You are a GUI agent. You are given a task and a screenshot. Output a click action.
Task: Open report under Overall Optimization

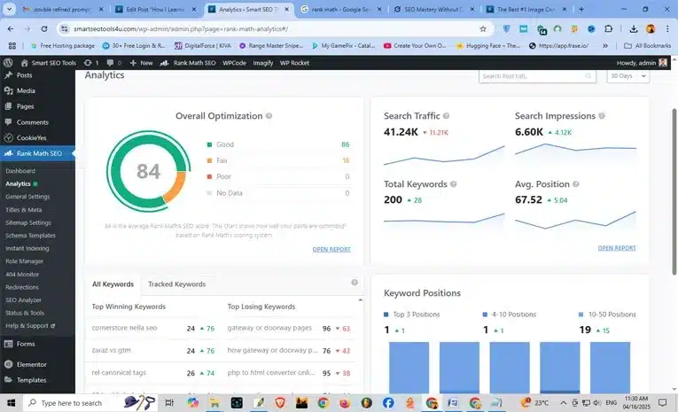click(331, 250)
